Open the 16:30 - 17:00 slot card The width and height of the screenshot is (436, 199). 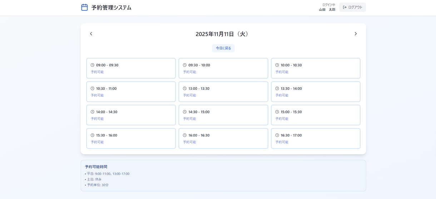(x=316, y=138)
